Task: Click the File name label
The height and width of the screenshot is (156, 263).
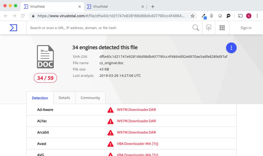Action: (81, 63)
